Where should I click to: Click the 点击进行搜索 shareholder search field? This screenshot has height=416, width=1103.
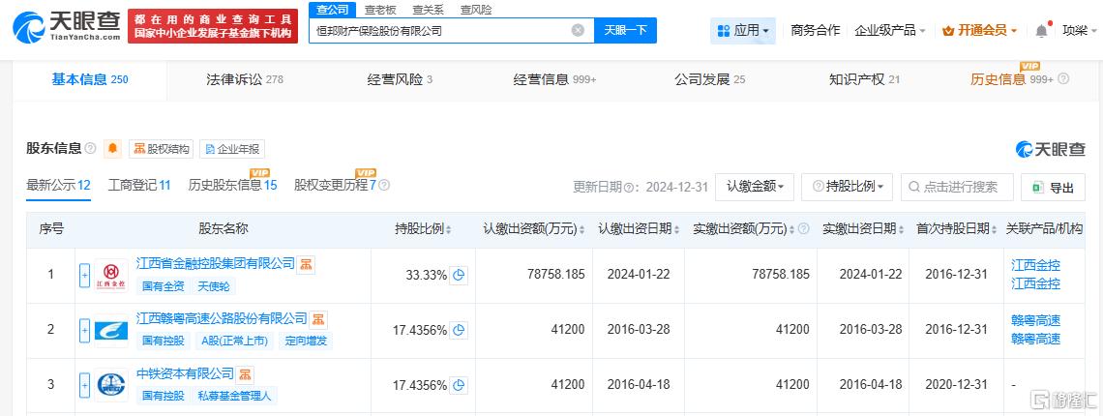958,188
